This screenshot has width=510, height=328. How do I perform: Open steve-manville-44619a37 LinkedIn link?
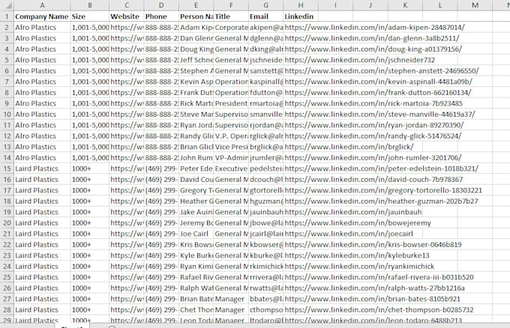coord(379,115)
